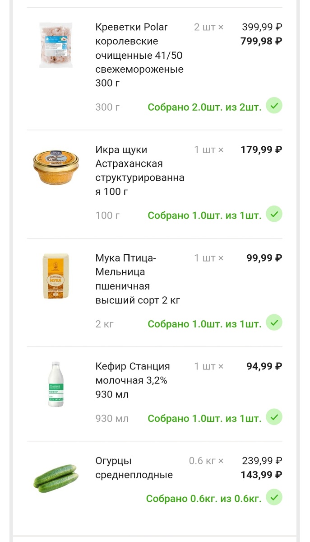The image size is (310, 542).
Task: Click the kefir price 94,99 ₽
Action: [x=264, y=366]
